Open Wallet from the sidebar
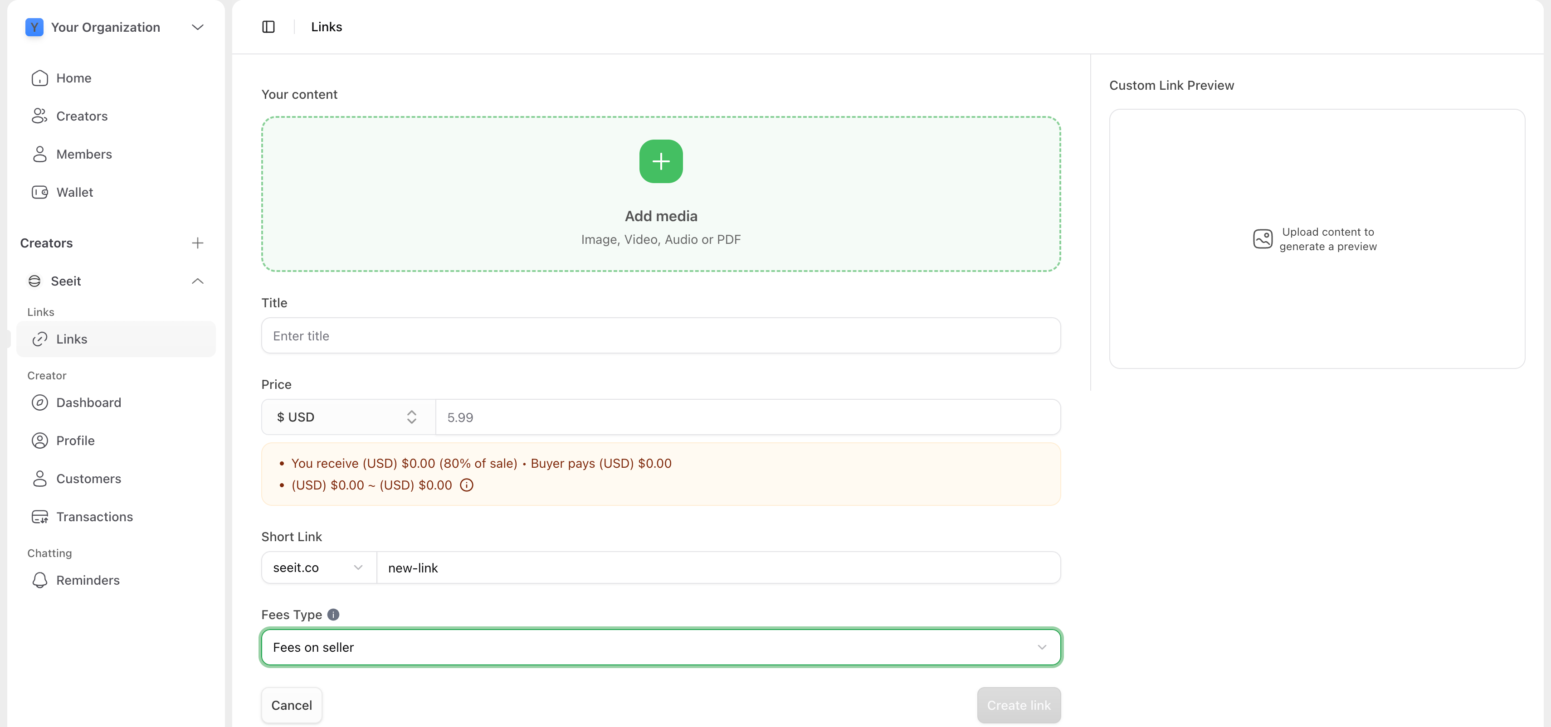Screen dimensions: 1551x727 75,192
